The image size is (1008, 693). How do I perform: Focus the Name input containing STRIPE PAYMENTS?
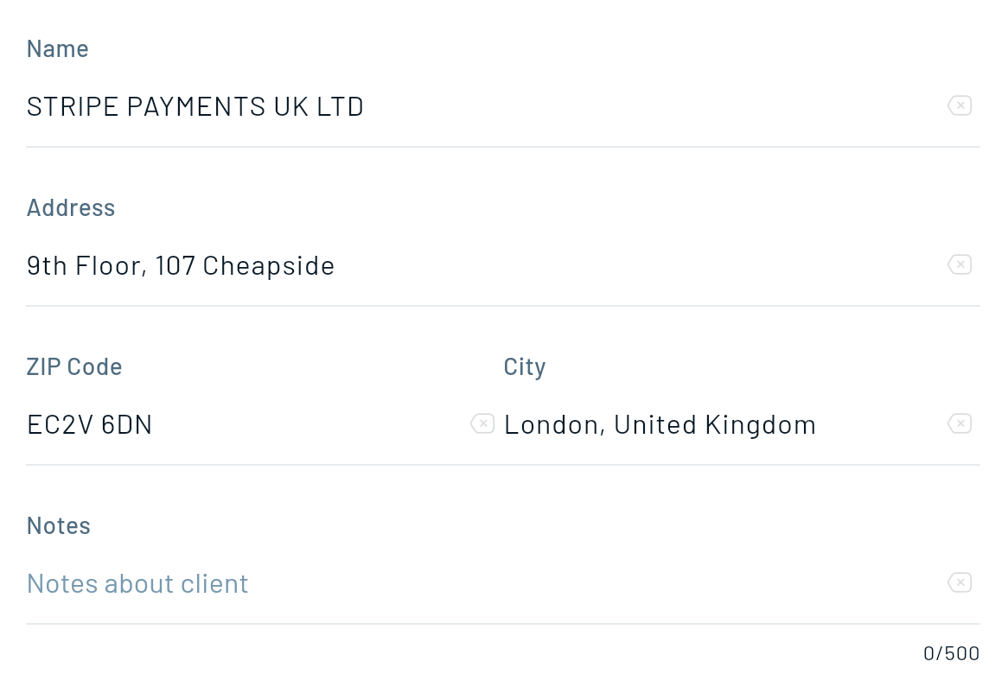484,106
